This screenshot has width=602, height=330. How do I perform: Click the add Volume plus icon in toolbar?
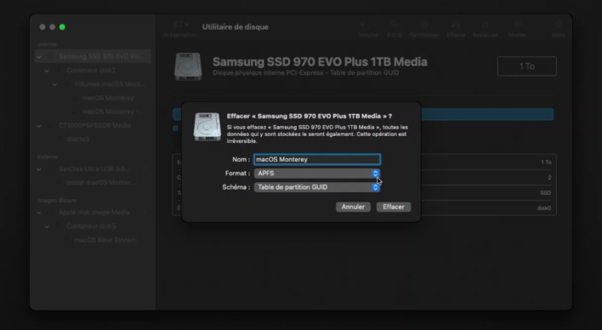(362, 25)
